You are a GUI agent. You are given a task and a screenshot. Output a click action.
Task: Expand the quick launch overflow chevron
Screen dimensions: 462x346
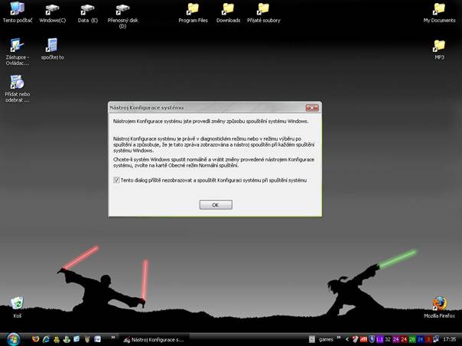(x=113, y=338)
